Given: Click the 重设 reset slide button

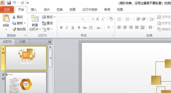Looking at the screenshot, I should [x=47, y=23].
